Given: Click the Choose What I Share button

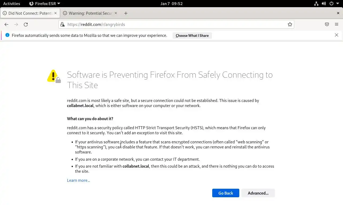Looking at the screenshot, I should click(x=192, y=36).
